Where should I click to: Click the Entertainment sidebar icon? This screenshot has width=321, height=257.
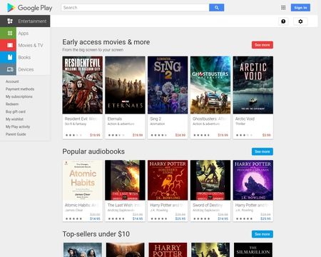(10, 21)
